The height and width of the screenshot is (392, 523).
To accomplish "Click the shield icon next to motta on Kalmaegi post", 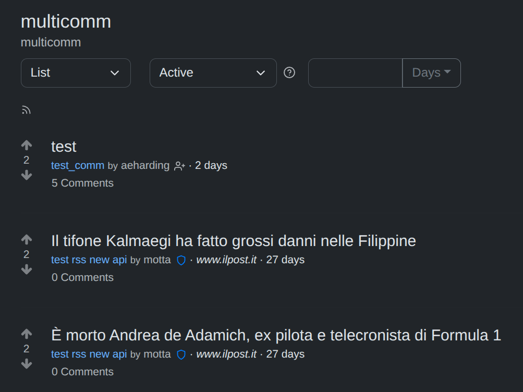I will click(x=181, y=260).
